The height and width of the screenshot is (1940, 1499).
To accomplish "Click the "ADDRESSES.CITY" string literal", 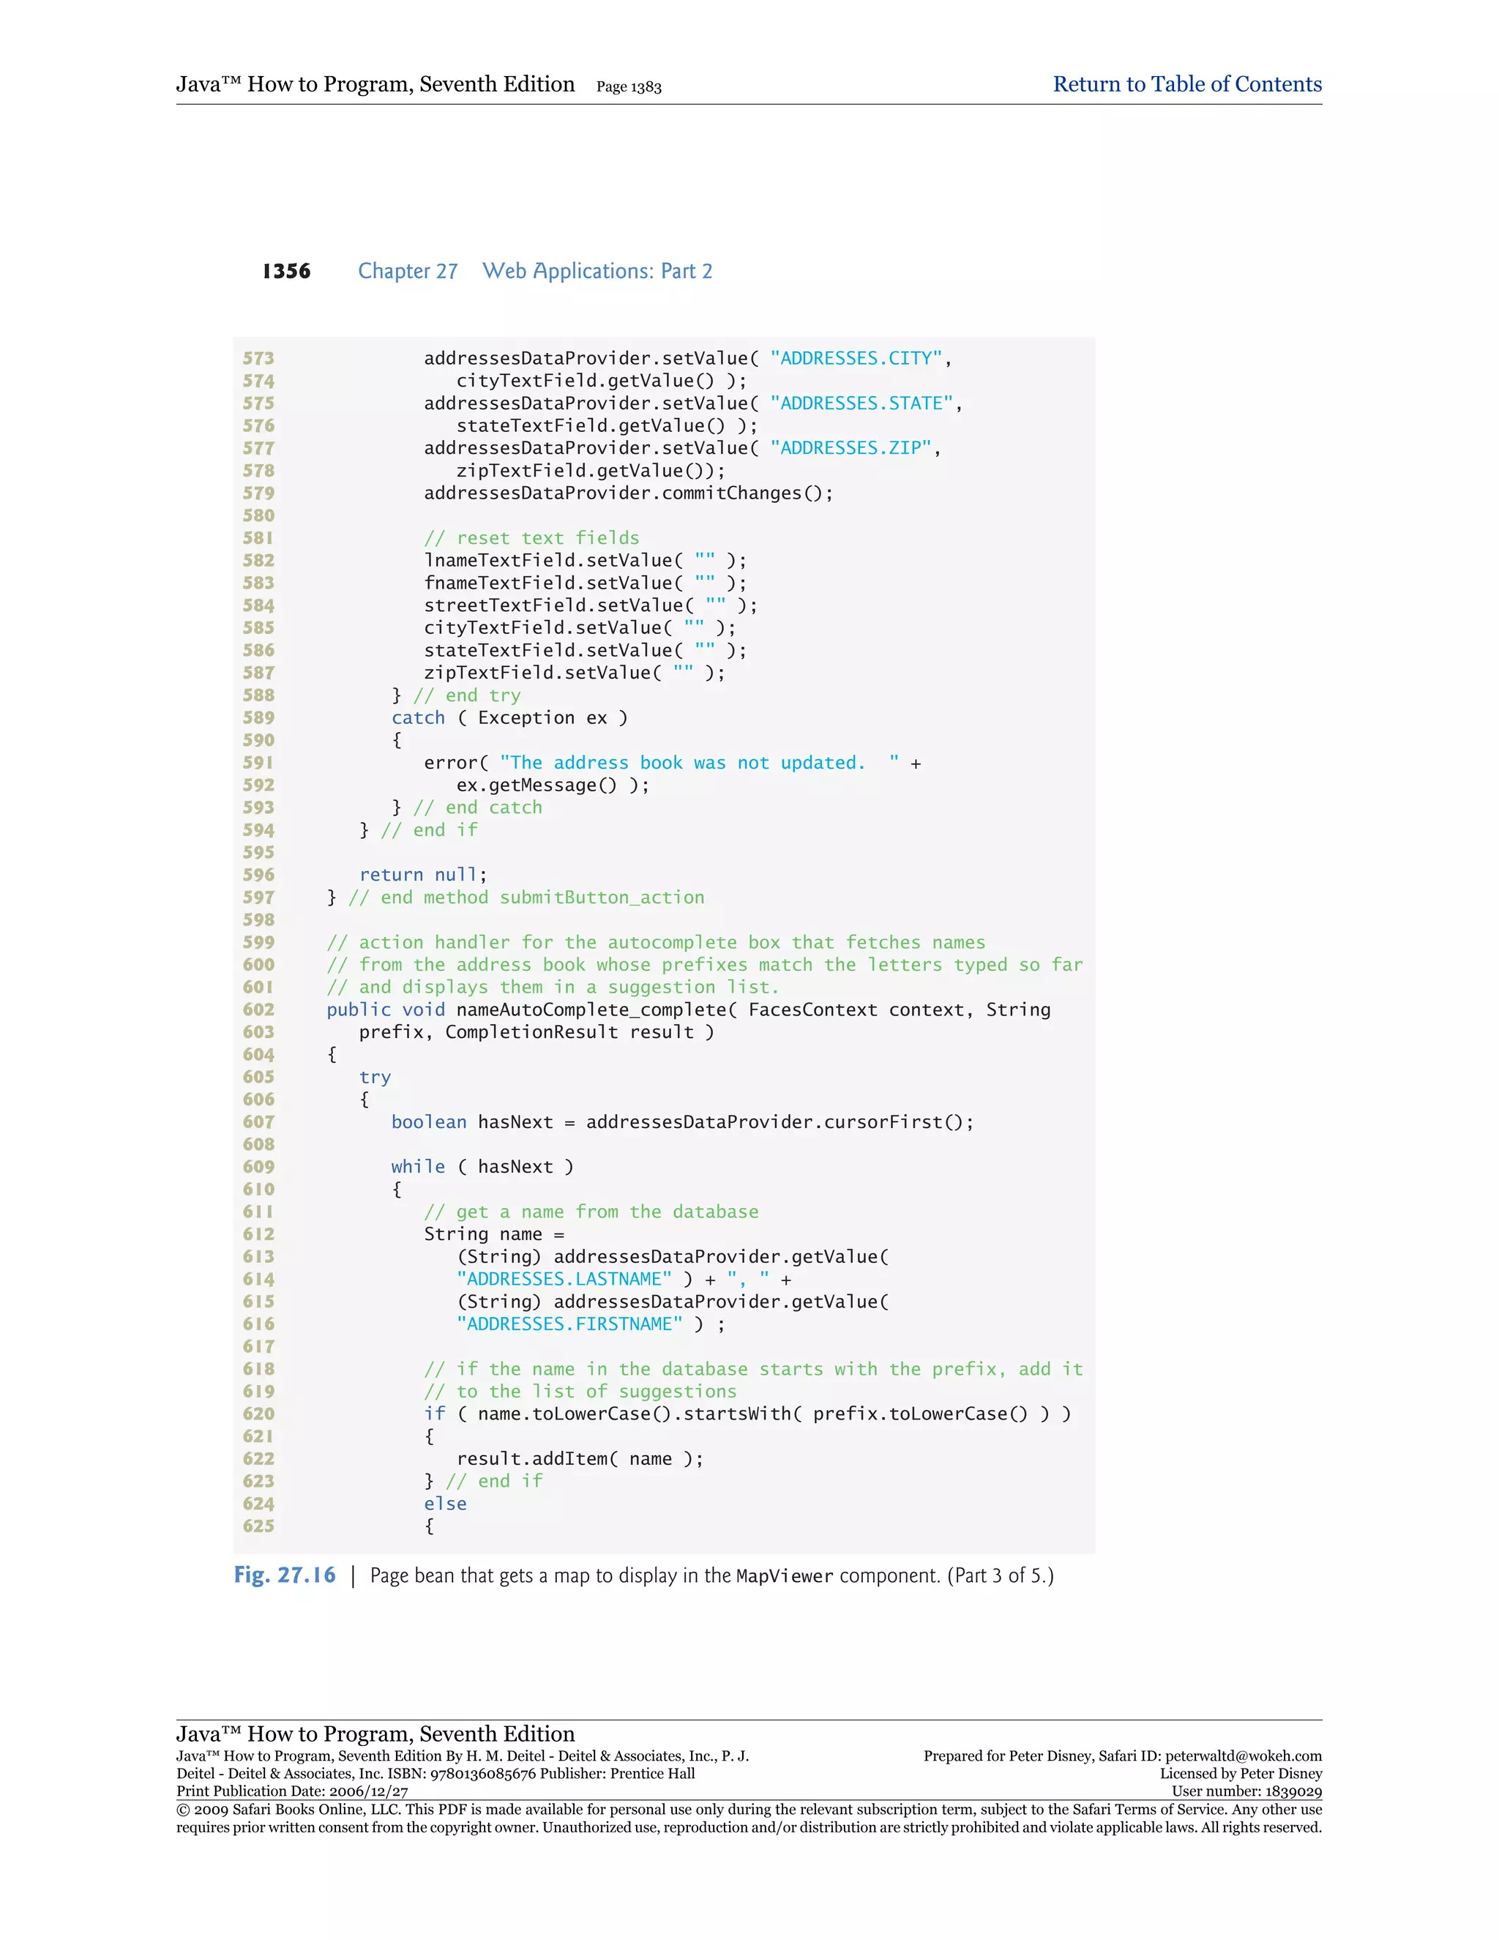I will (855, 358).
